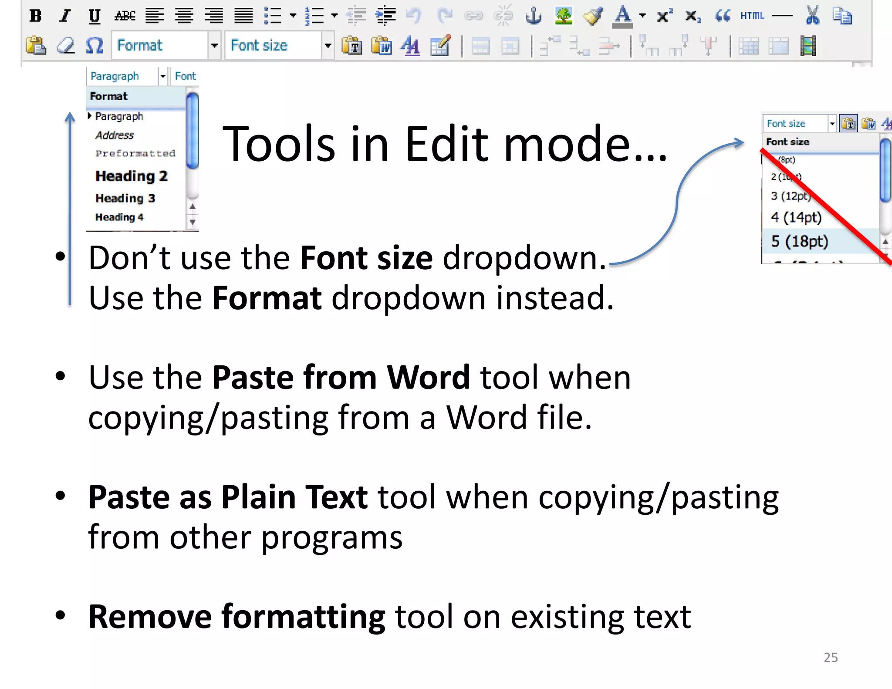This screenshot has width=892, height=689.
Task: Click the Insert table grid icon
Action: 749,46
